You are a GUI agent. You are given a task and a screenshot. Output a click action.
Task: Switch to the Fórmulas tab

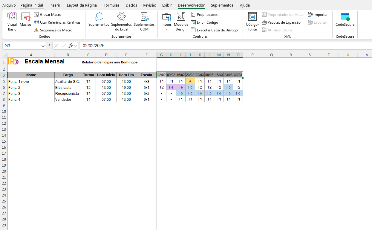tap(111, 5)
